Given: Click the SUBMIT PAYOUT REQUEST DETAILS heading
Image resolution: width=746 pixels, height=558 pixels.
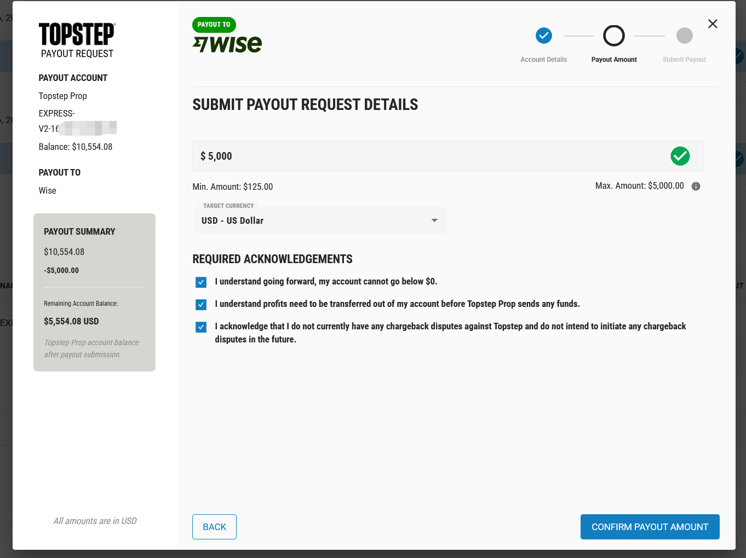Looking at the screenshot, I should coord(305,104).
